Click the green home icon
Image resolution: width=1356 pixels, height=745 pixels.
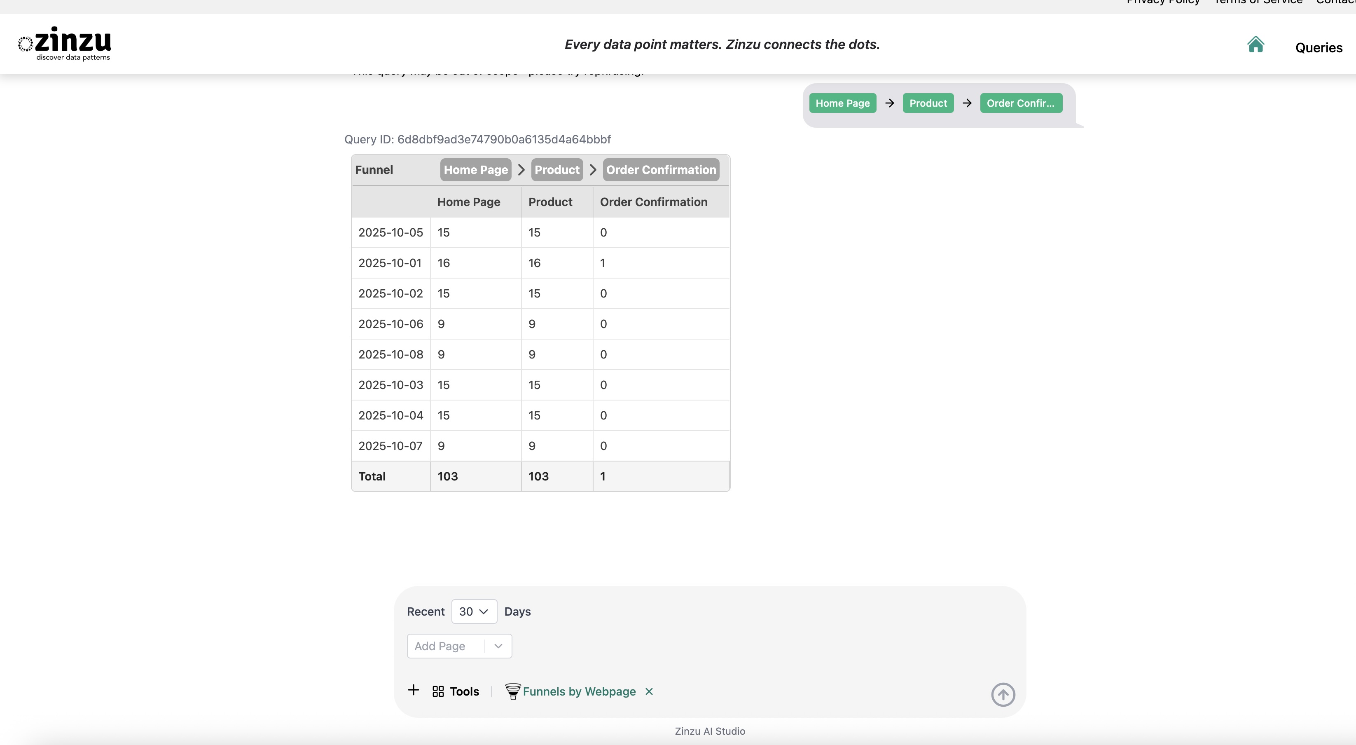click(x=1255, y=45)
